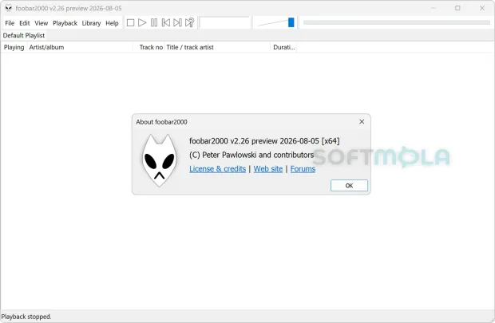The image size is (495, 323).
Task: Minimize the foobar2000 window
Action: [x=434, y=8]
